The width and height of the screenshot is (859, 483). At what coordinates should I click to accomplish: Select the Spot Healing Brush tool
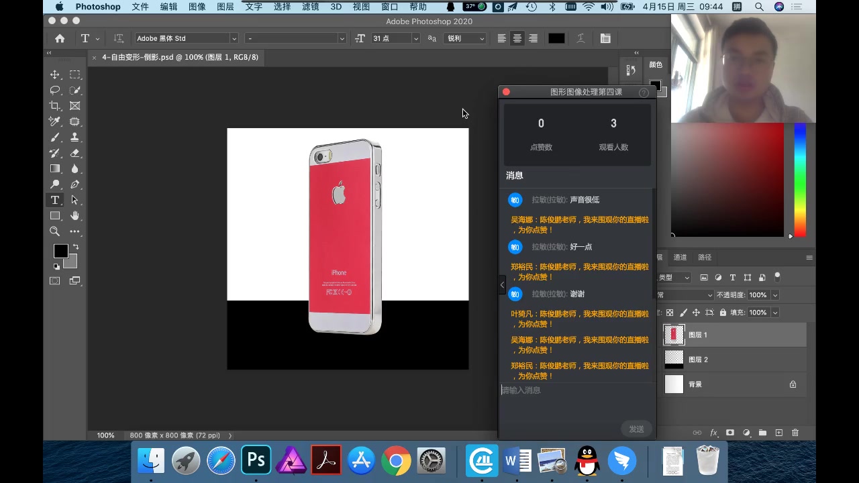[x=75, y=121]
